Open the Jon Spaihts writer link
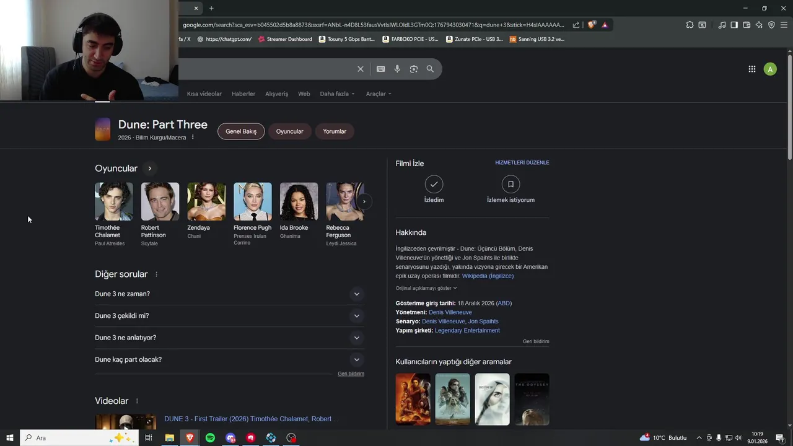Screen dimensions: 793x446 coord(483,322)
